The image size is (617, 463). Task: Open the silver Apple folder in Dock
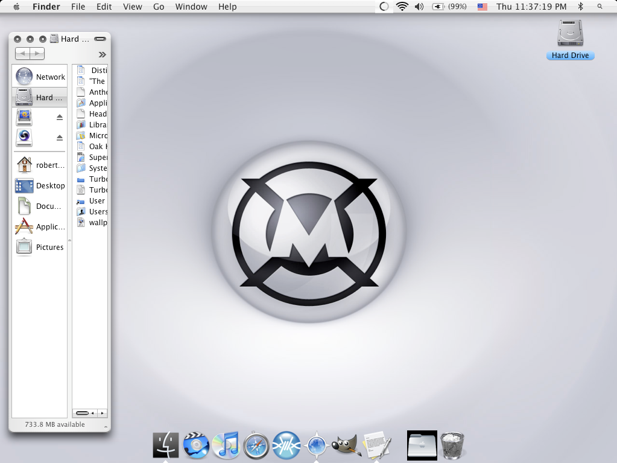422,445
